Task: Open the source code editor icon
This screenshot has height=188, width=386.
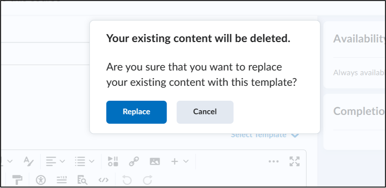Action: (104, 180)
